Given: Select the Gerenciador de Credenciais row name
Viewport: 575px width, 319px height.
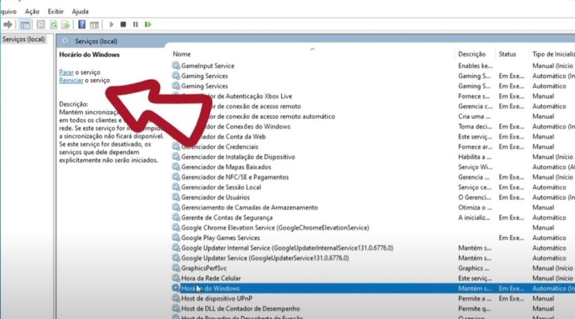Looking at the screenshot, I should point(220,147).
